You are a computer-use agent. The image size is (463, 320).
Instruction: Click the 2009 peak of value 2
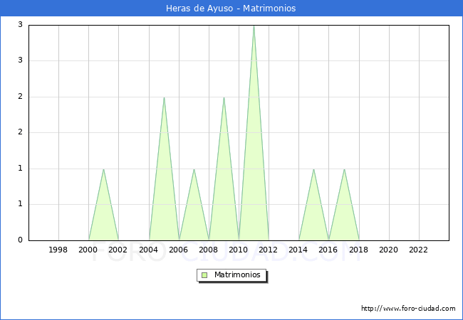tap(224, 97)
